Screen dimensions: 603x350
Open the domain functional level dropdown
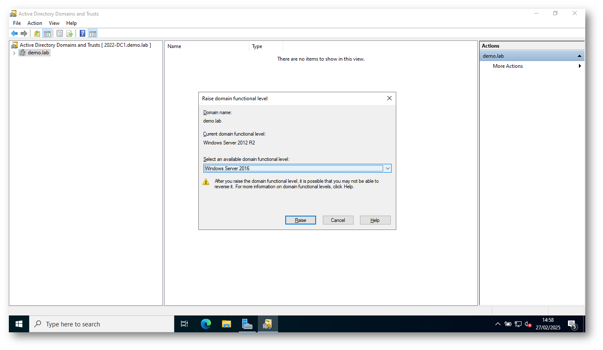[387, 168]
